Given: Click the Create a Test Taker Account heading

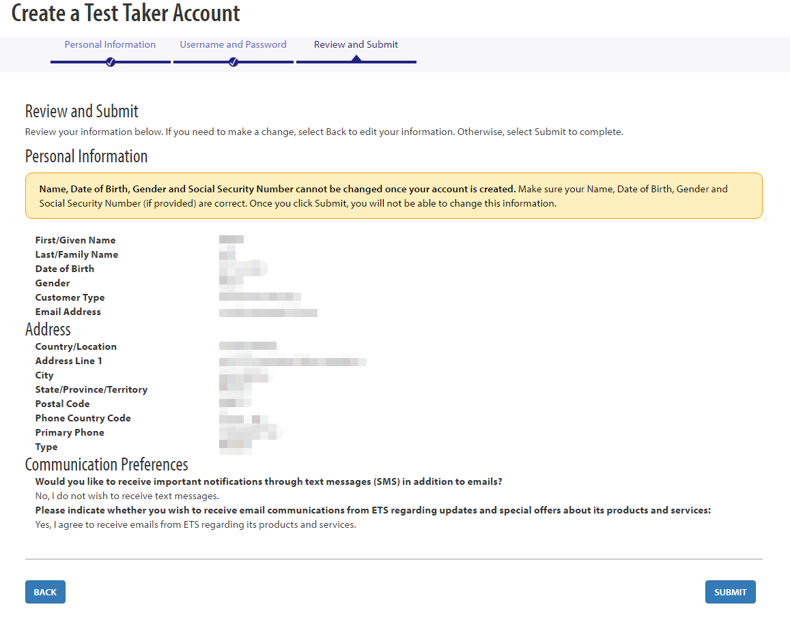Looking at the screenshot, I should coord(126,12).
